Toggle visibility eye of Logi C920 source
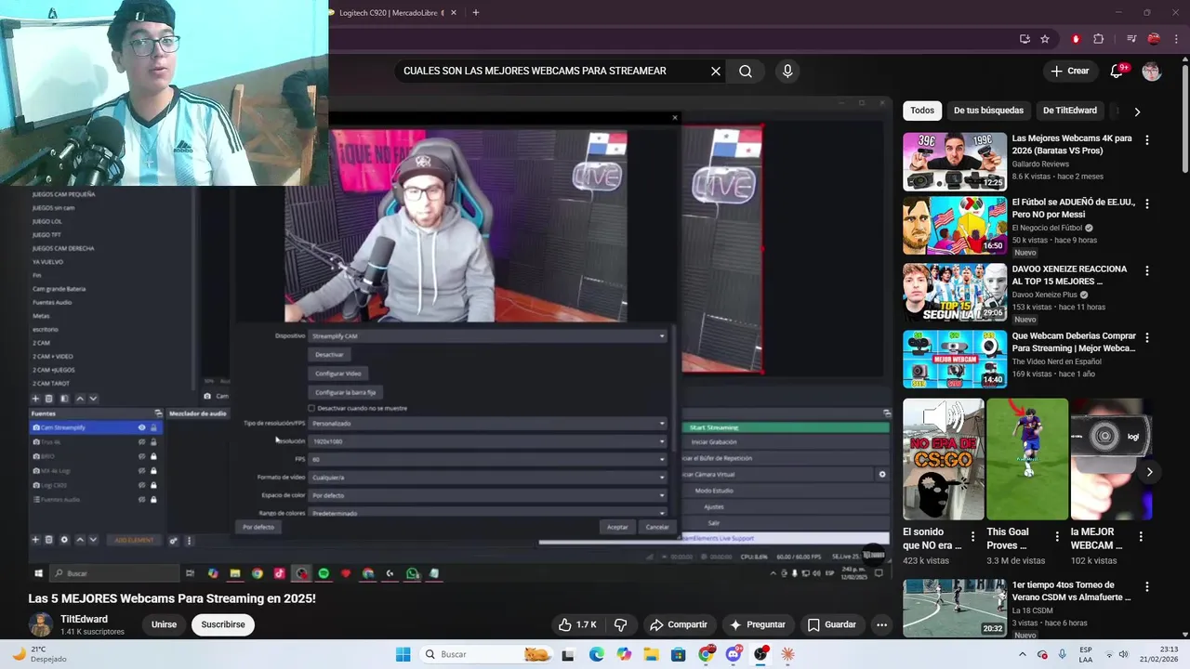 [x=141, y=485]
